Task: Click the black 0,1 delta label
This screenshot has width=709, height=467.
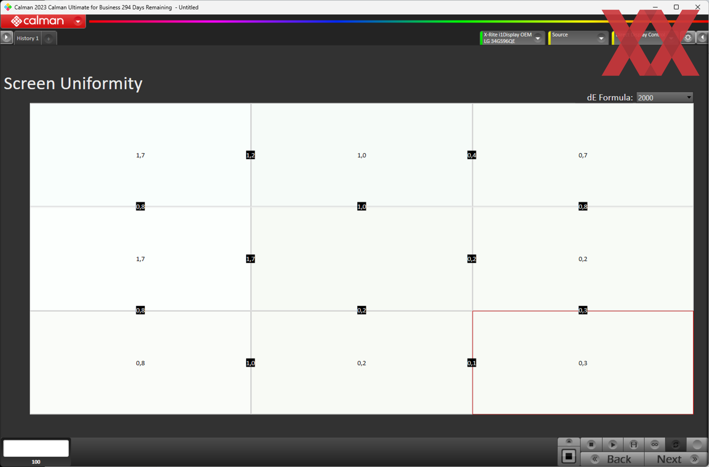Action: pos(472,363)
